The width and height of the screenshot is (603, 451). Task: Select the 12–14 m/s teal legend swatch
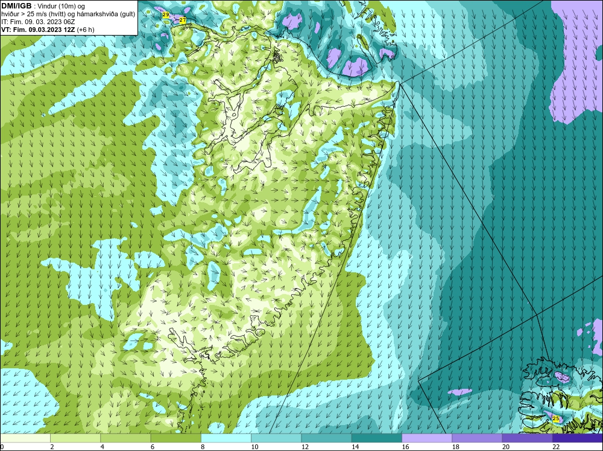[326, 438]
